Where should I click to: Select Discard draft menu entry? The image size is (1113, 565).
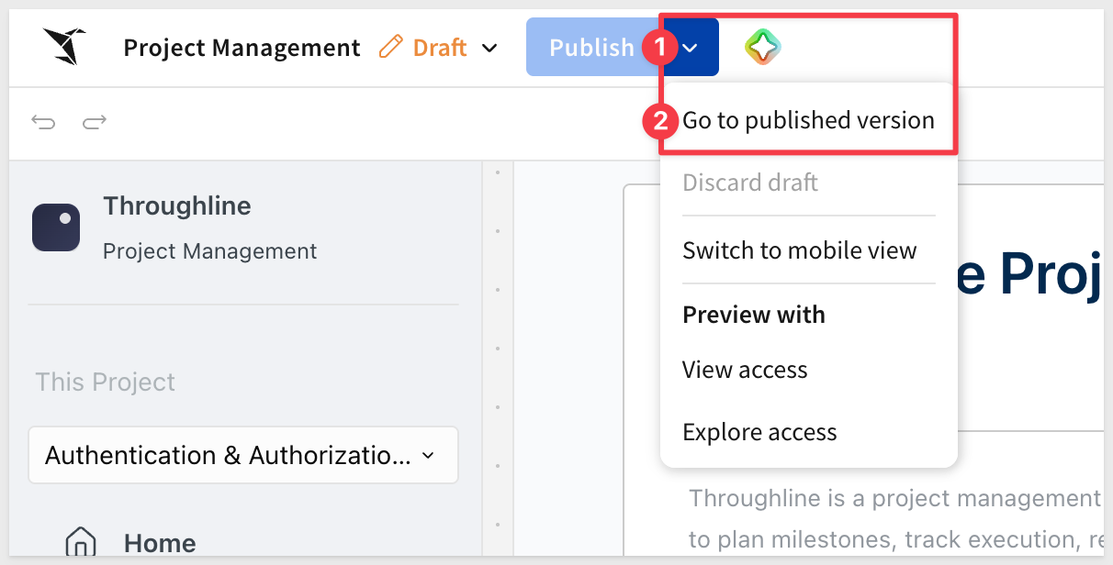tap(750, 183)
